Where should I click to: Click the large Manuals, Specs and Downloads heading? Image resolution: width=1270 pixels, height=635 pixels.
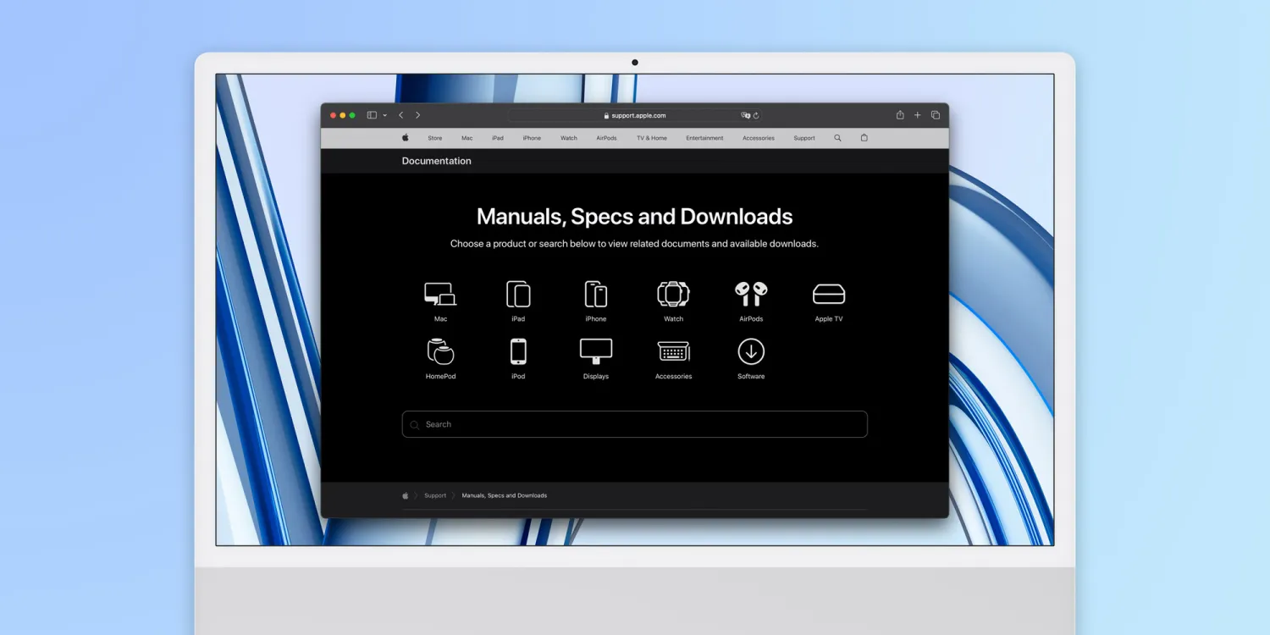coord(635,217)
